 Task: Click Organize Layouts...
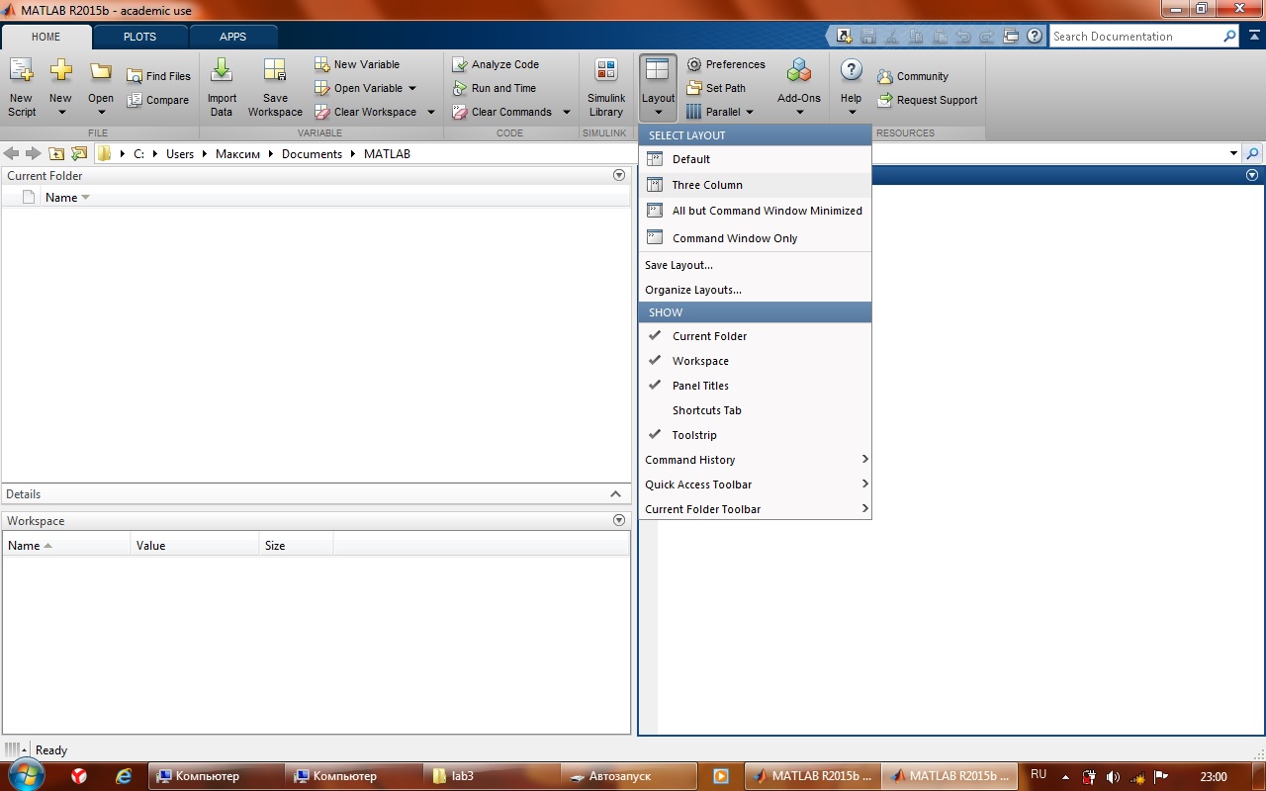(755, 290)
